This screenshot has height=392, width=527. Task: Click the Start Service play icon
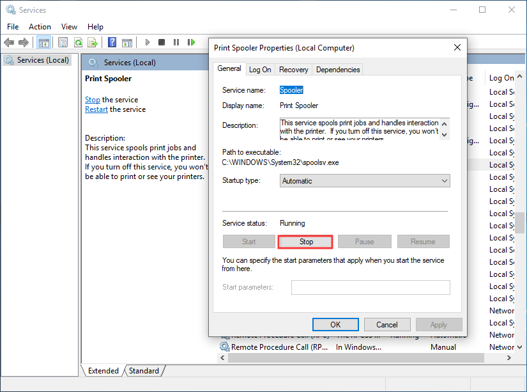pyautogui.click(x=147, y=42)
